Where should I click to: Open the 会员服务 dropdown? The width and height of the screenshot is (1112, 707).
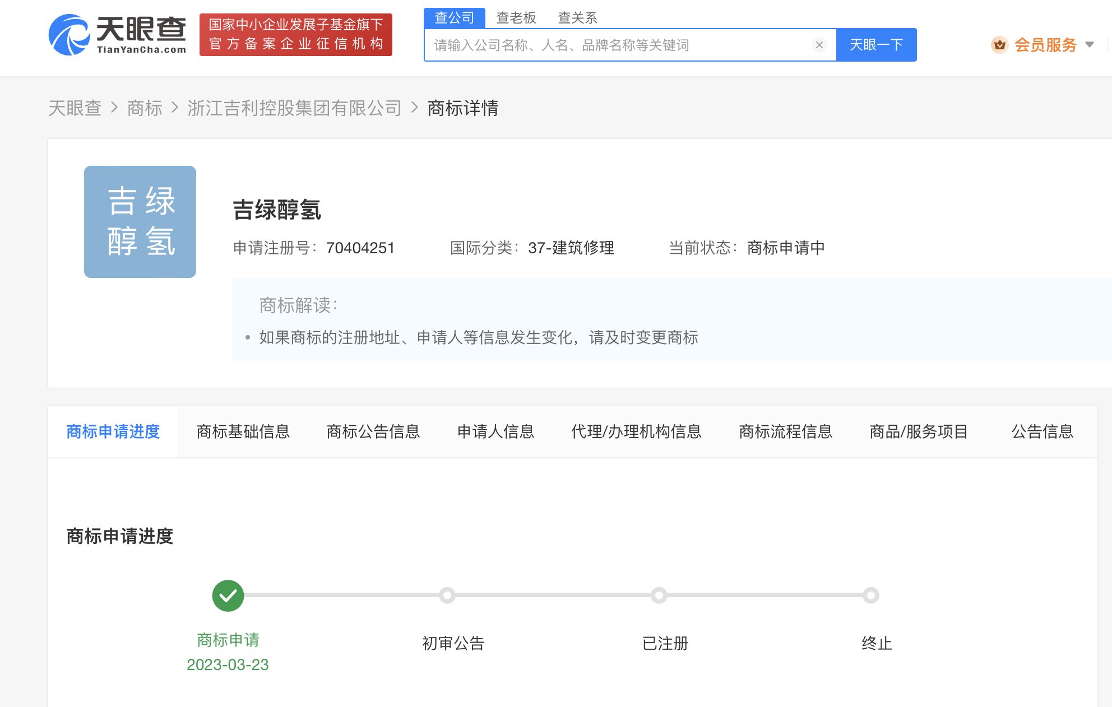tap(1046, 45)
